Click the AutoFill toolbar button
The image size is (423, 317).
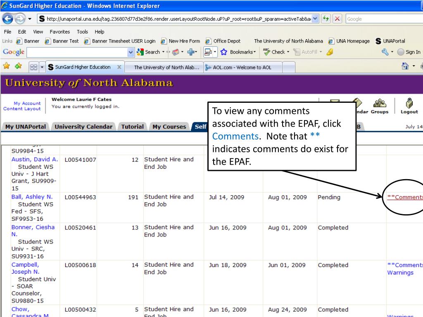coord(305,52)
